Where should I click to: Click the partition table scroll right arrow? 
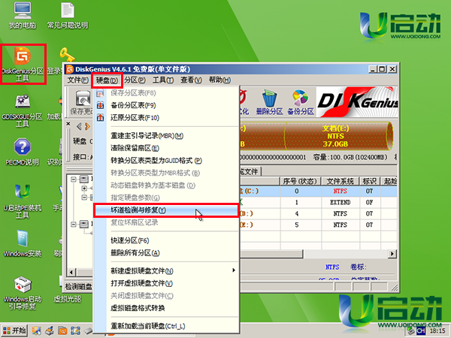tap(392, 254)
